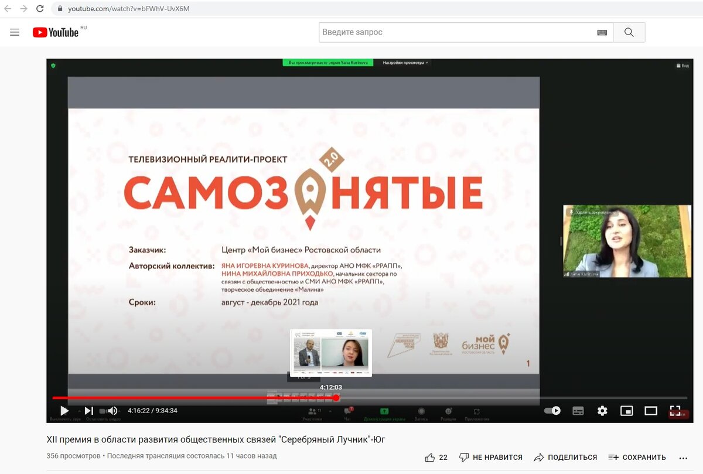The height and width of the screenshot is (474, 703).
Task: Toggle the autoplay switch
Action: coord(552,411)
